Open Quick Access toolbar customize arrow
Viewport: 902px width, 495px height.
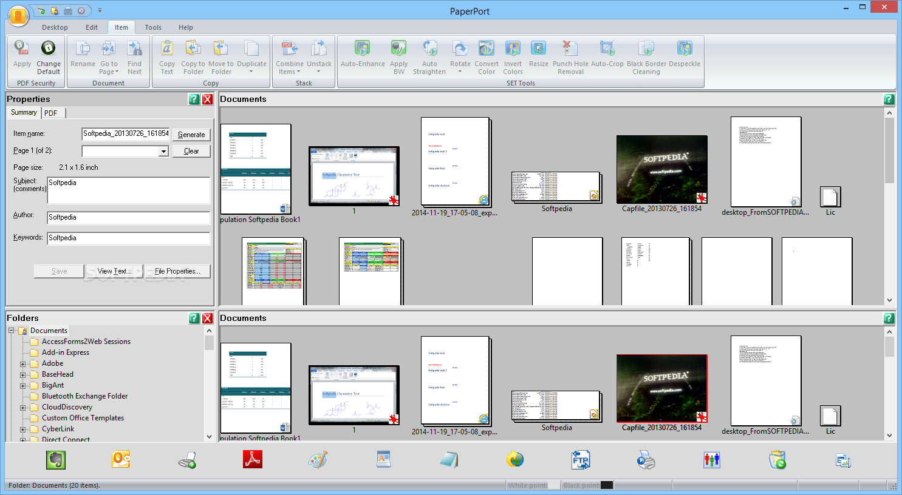100,10
